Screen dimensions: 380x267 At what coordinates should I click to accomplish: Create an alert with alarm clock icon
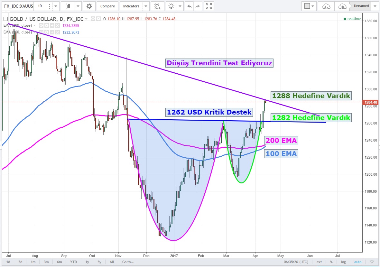(157, 6)
